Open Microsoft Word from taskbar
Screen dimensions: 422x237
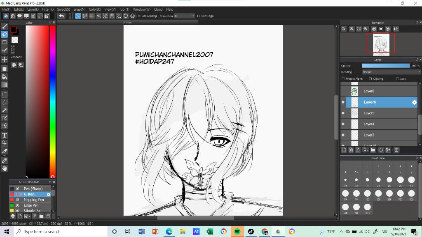click(141, 232)
